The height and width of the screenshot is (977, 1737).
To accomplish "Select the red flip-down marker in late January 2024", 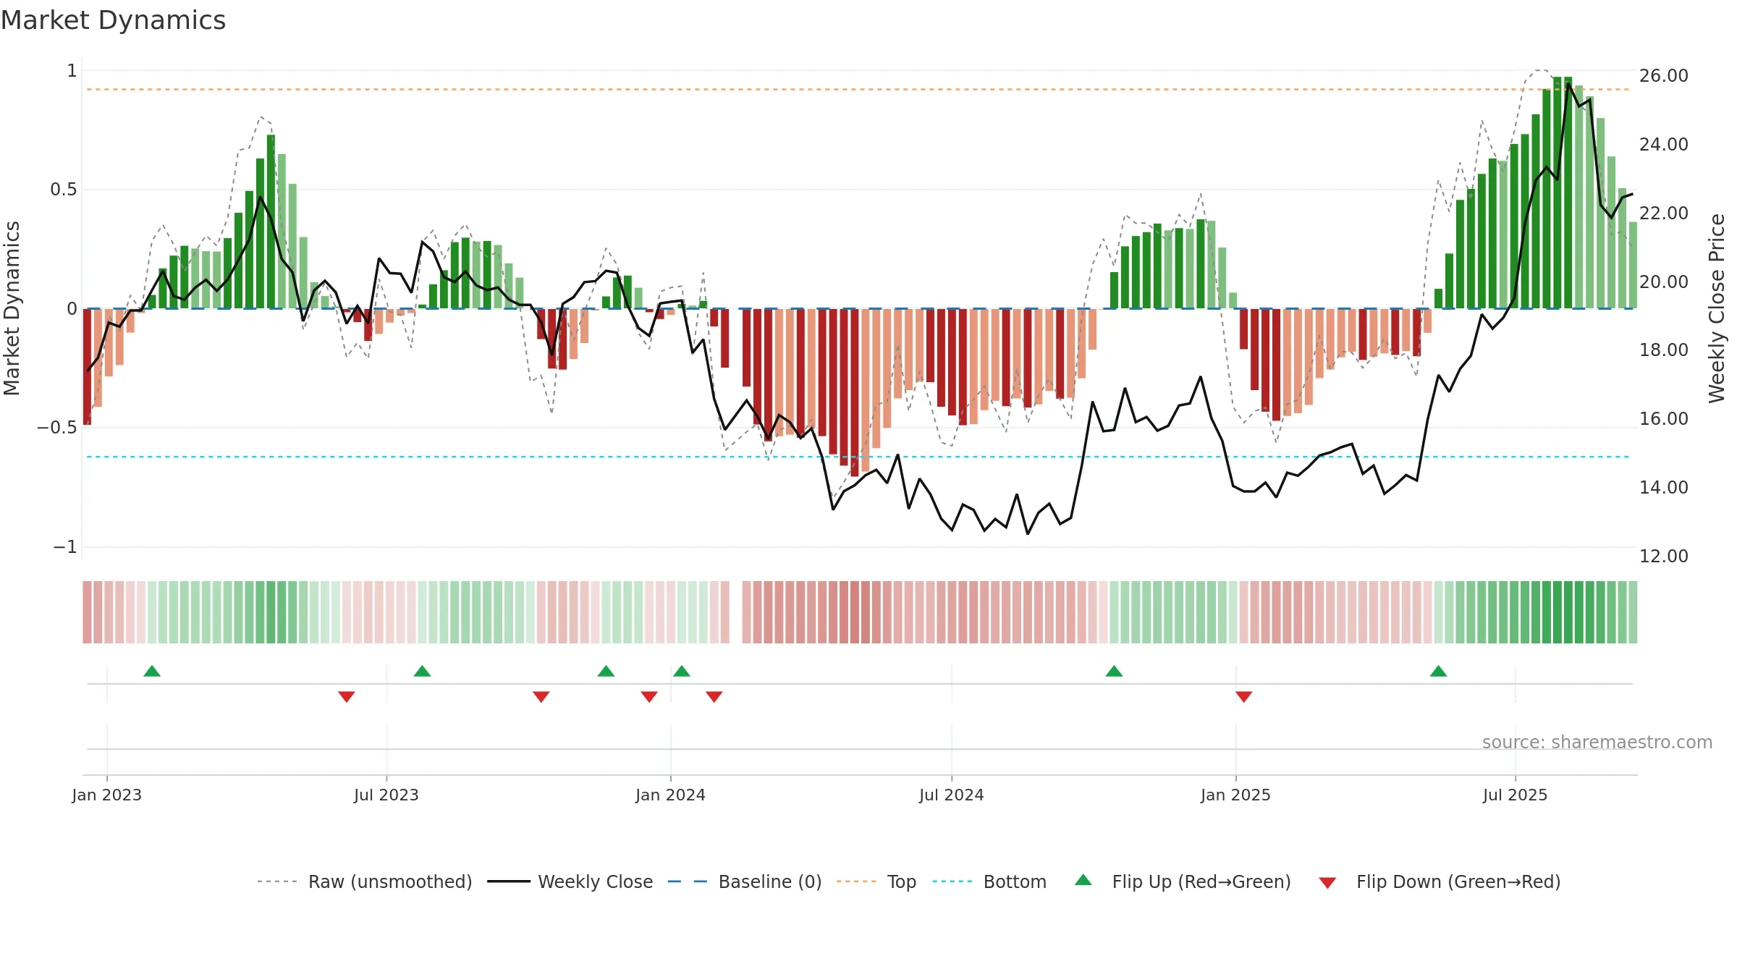I will coord(714,697).
